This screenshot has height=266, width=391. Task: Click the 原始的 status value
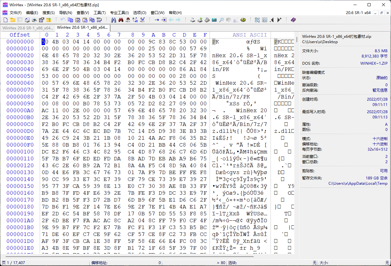click(382, 78)
